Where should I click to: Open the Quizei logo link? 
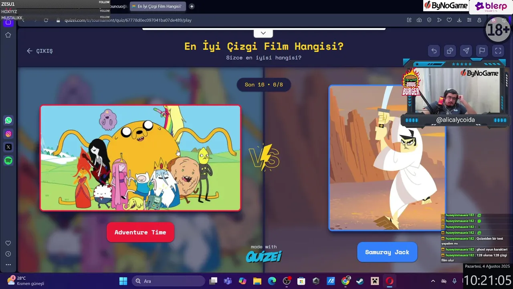(x=264, y=256)
